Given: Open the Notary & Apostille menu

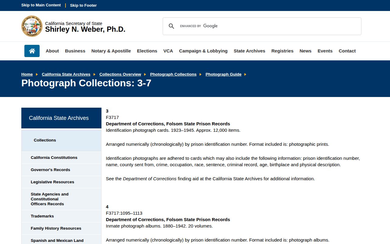Looking at the screenshot, I should point(111,51).
